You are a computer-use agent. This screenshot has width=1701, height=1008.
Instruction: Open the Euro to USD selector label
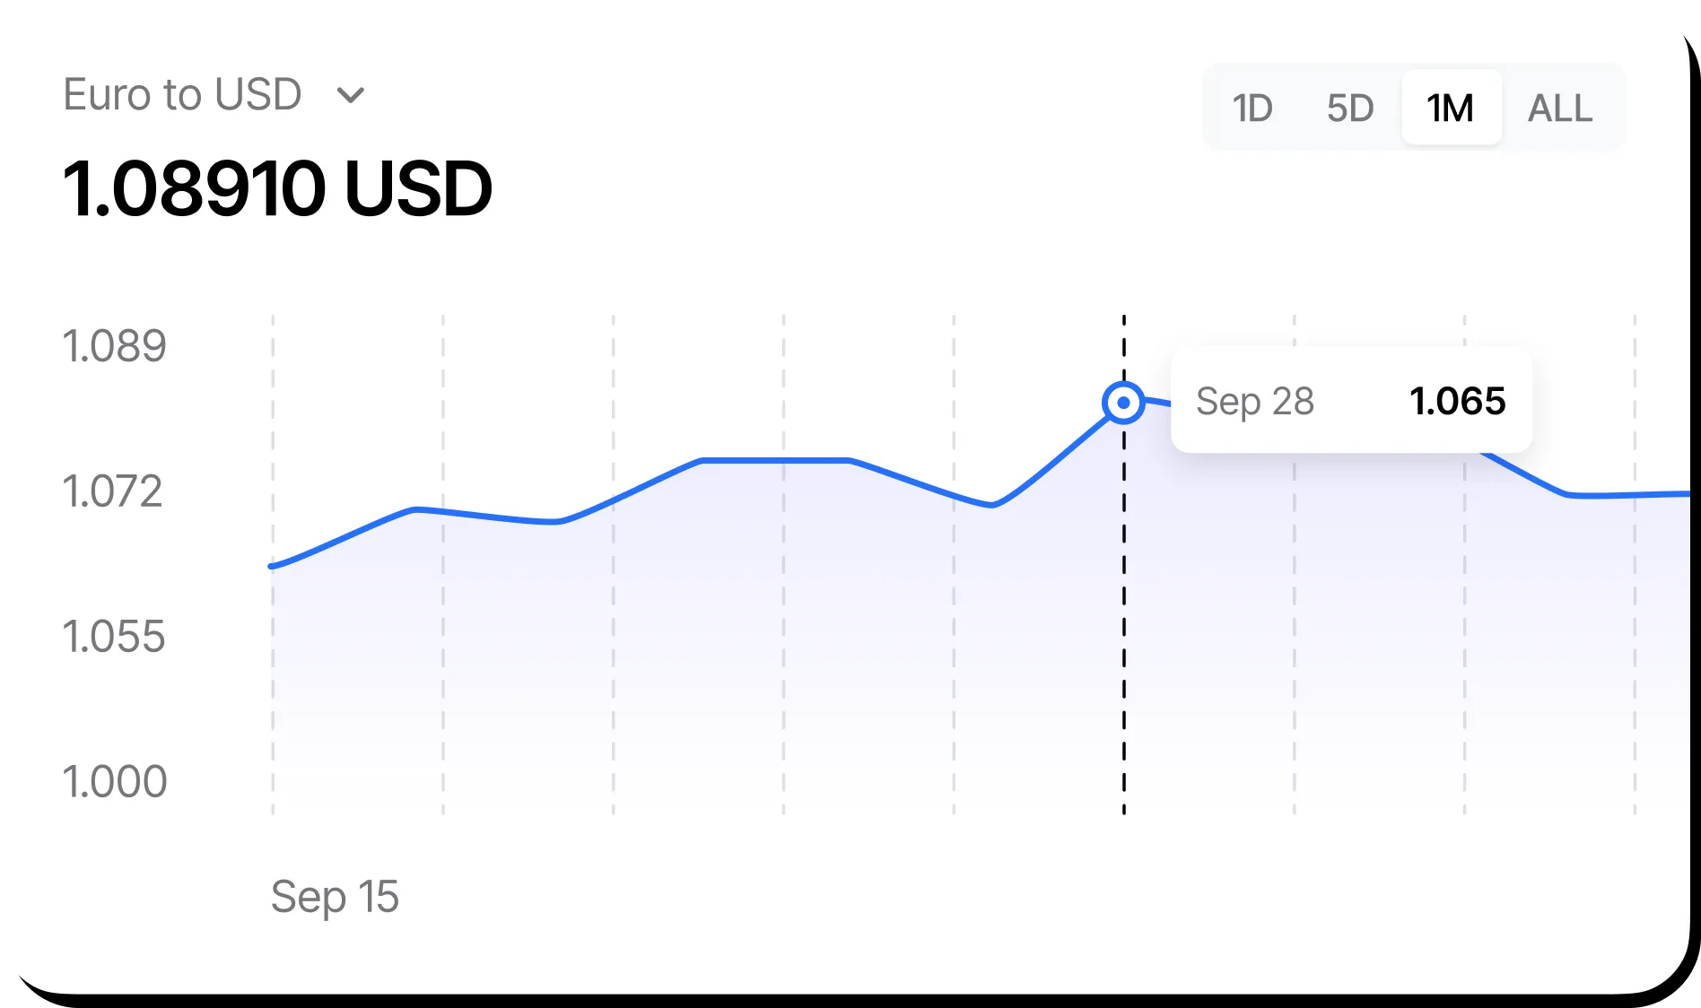pos(182,95)
